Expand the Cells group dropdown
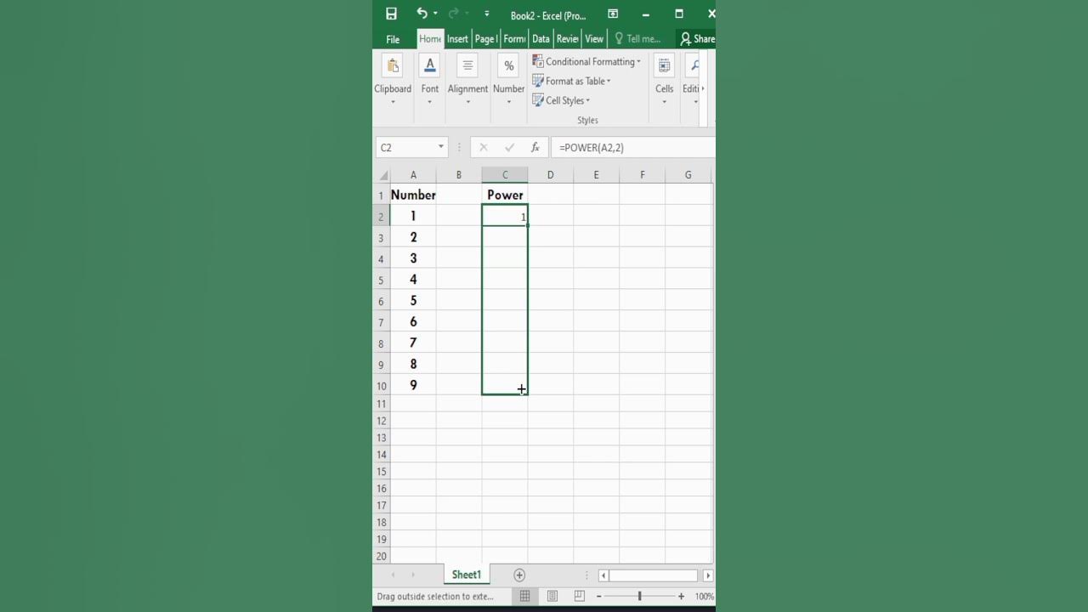This screenshot has height=612, width=1088. pyautogui.click(x=664, y=102)
